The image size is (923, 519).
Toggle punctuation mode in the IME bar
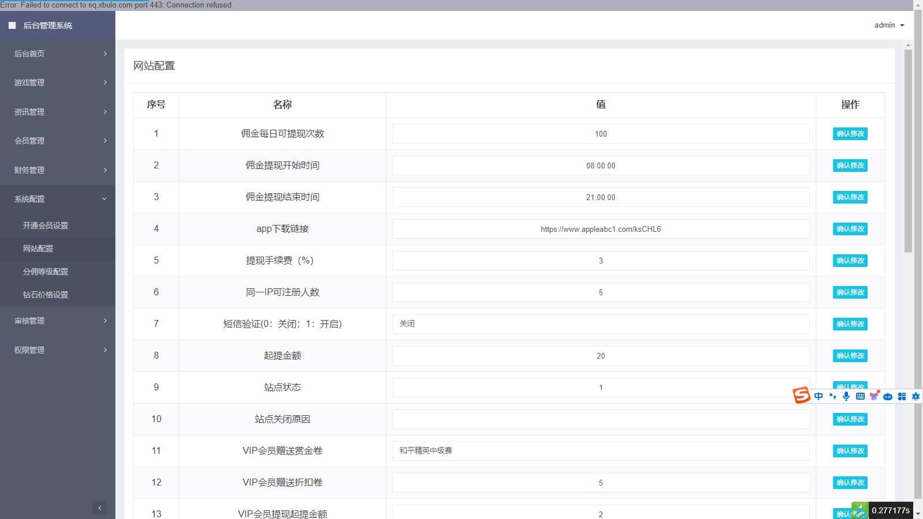[832, 396]
